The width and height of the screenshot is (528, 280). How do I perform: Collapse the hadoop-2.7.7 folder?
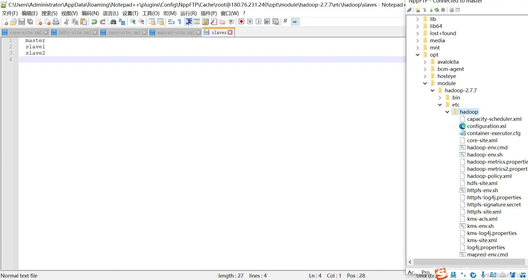[x=432, y=90]
